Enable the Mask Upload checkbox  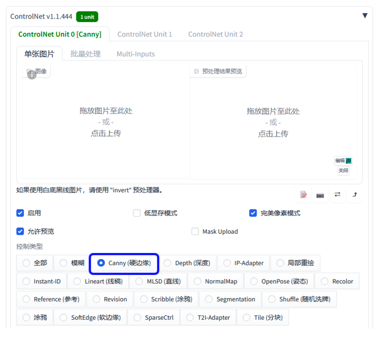pos(195,232)
